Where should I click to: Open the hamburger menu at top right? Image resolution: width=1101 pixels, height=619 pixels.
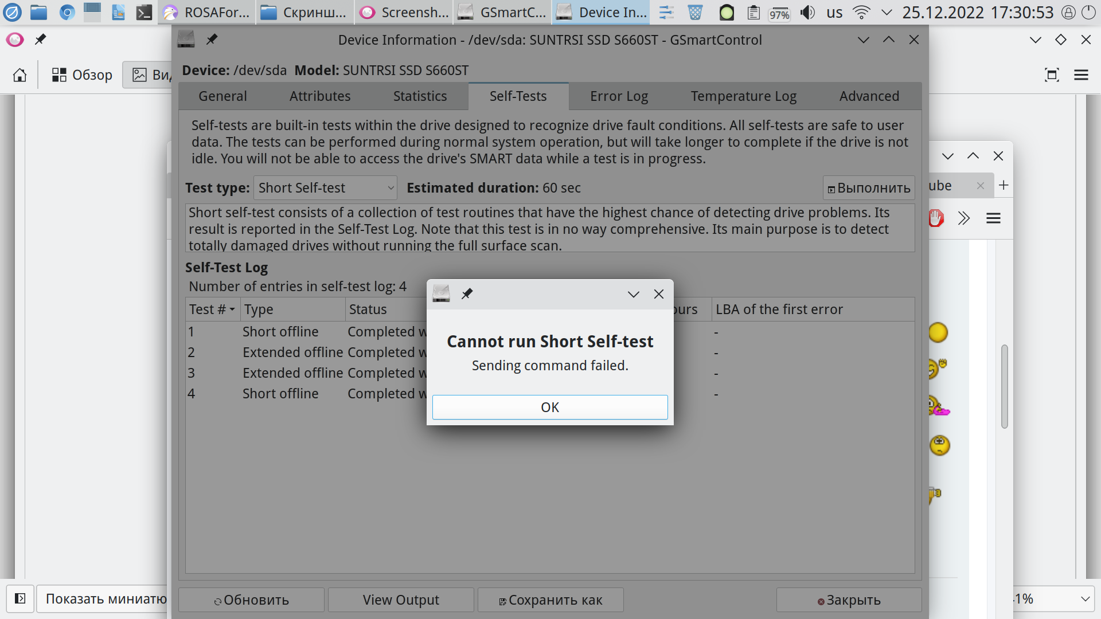tap(1081, 75)
